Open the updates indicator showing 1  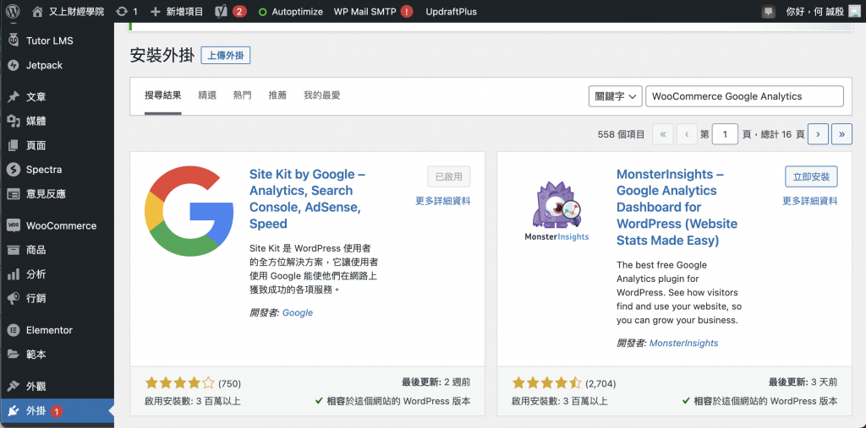(127, 11)
